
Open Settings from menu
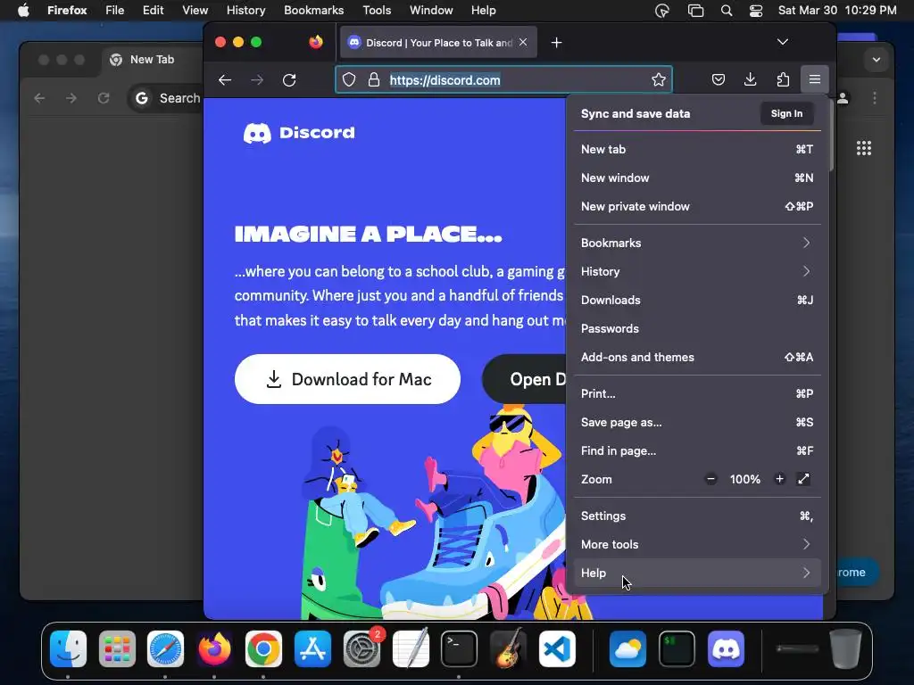coord(697,516)
